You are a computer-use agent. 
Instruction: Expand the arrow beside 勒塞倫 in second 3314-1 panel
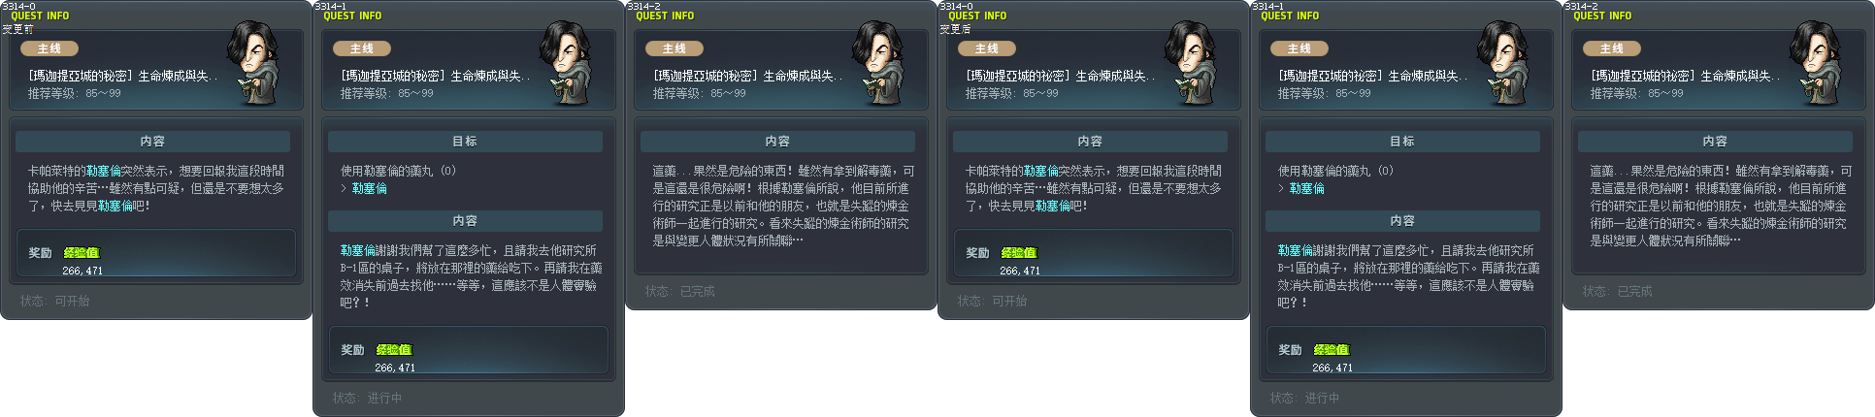(1281, 188)
